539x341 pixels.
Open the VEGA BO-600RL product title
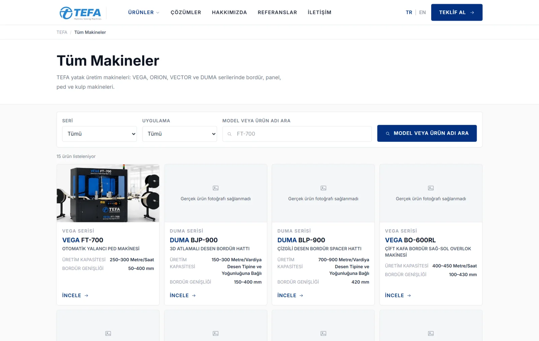410,240
